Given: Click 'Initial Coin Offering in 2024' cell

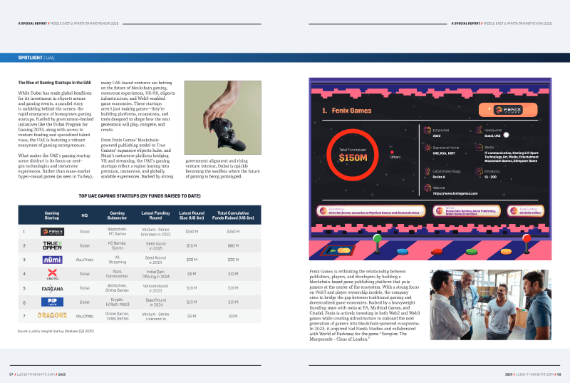Looking at the screenshot, I should 155,275.
